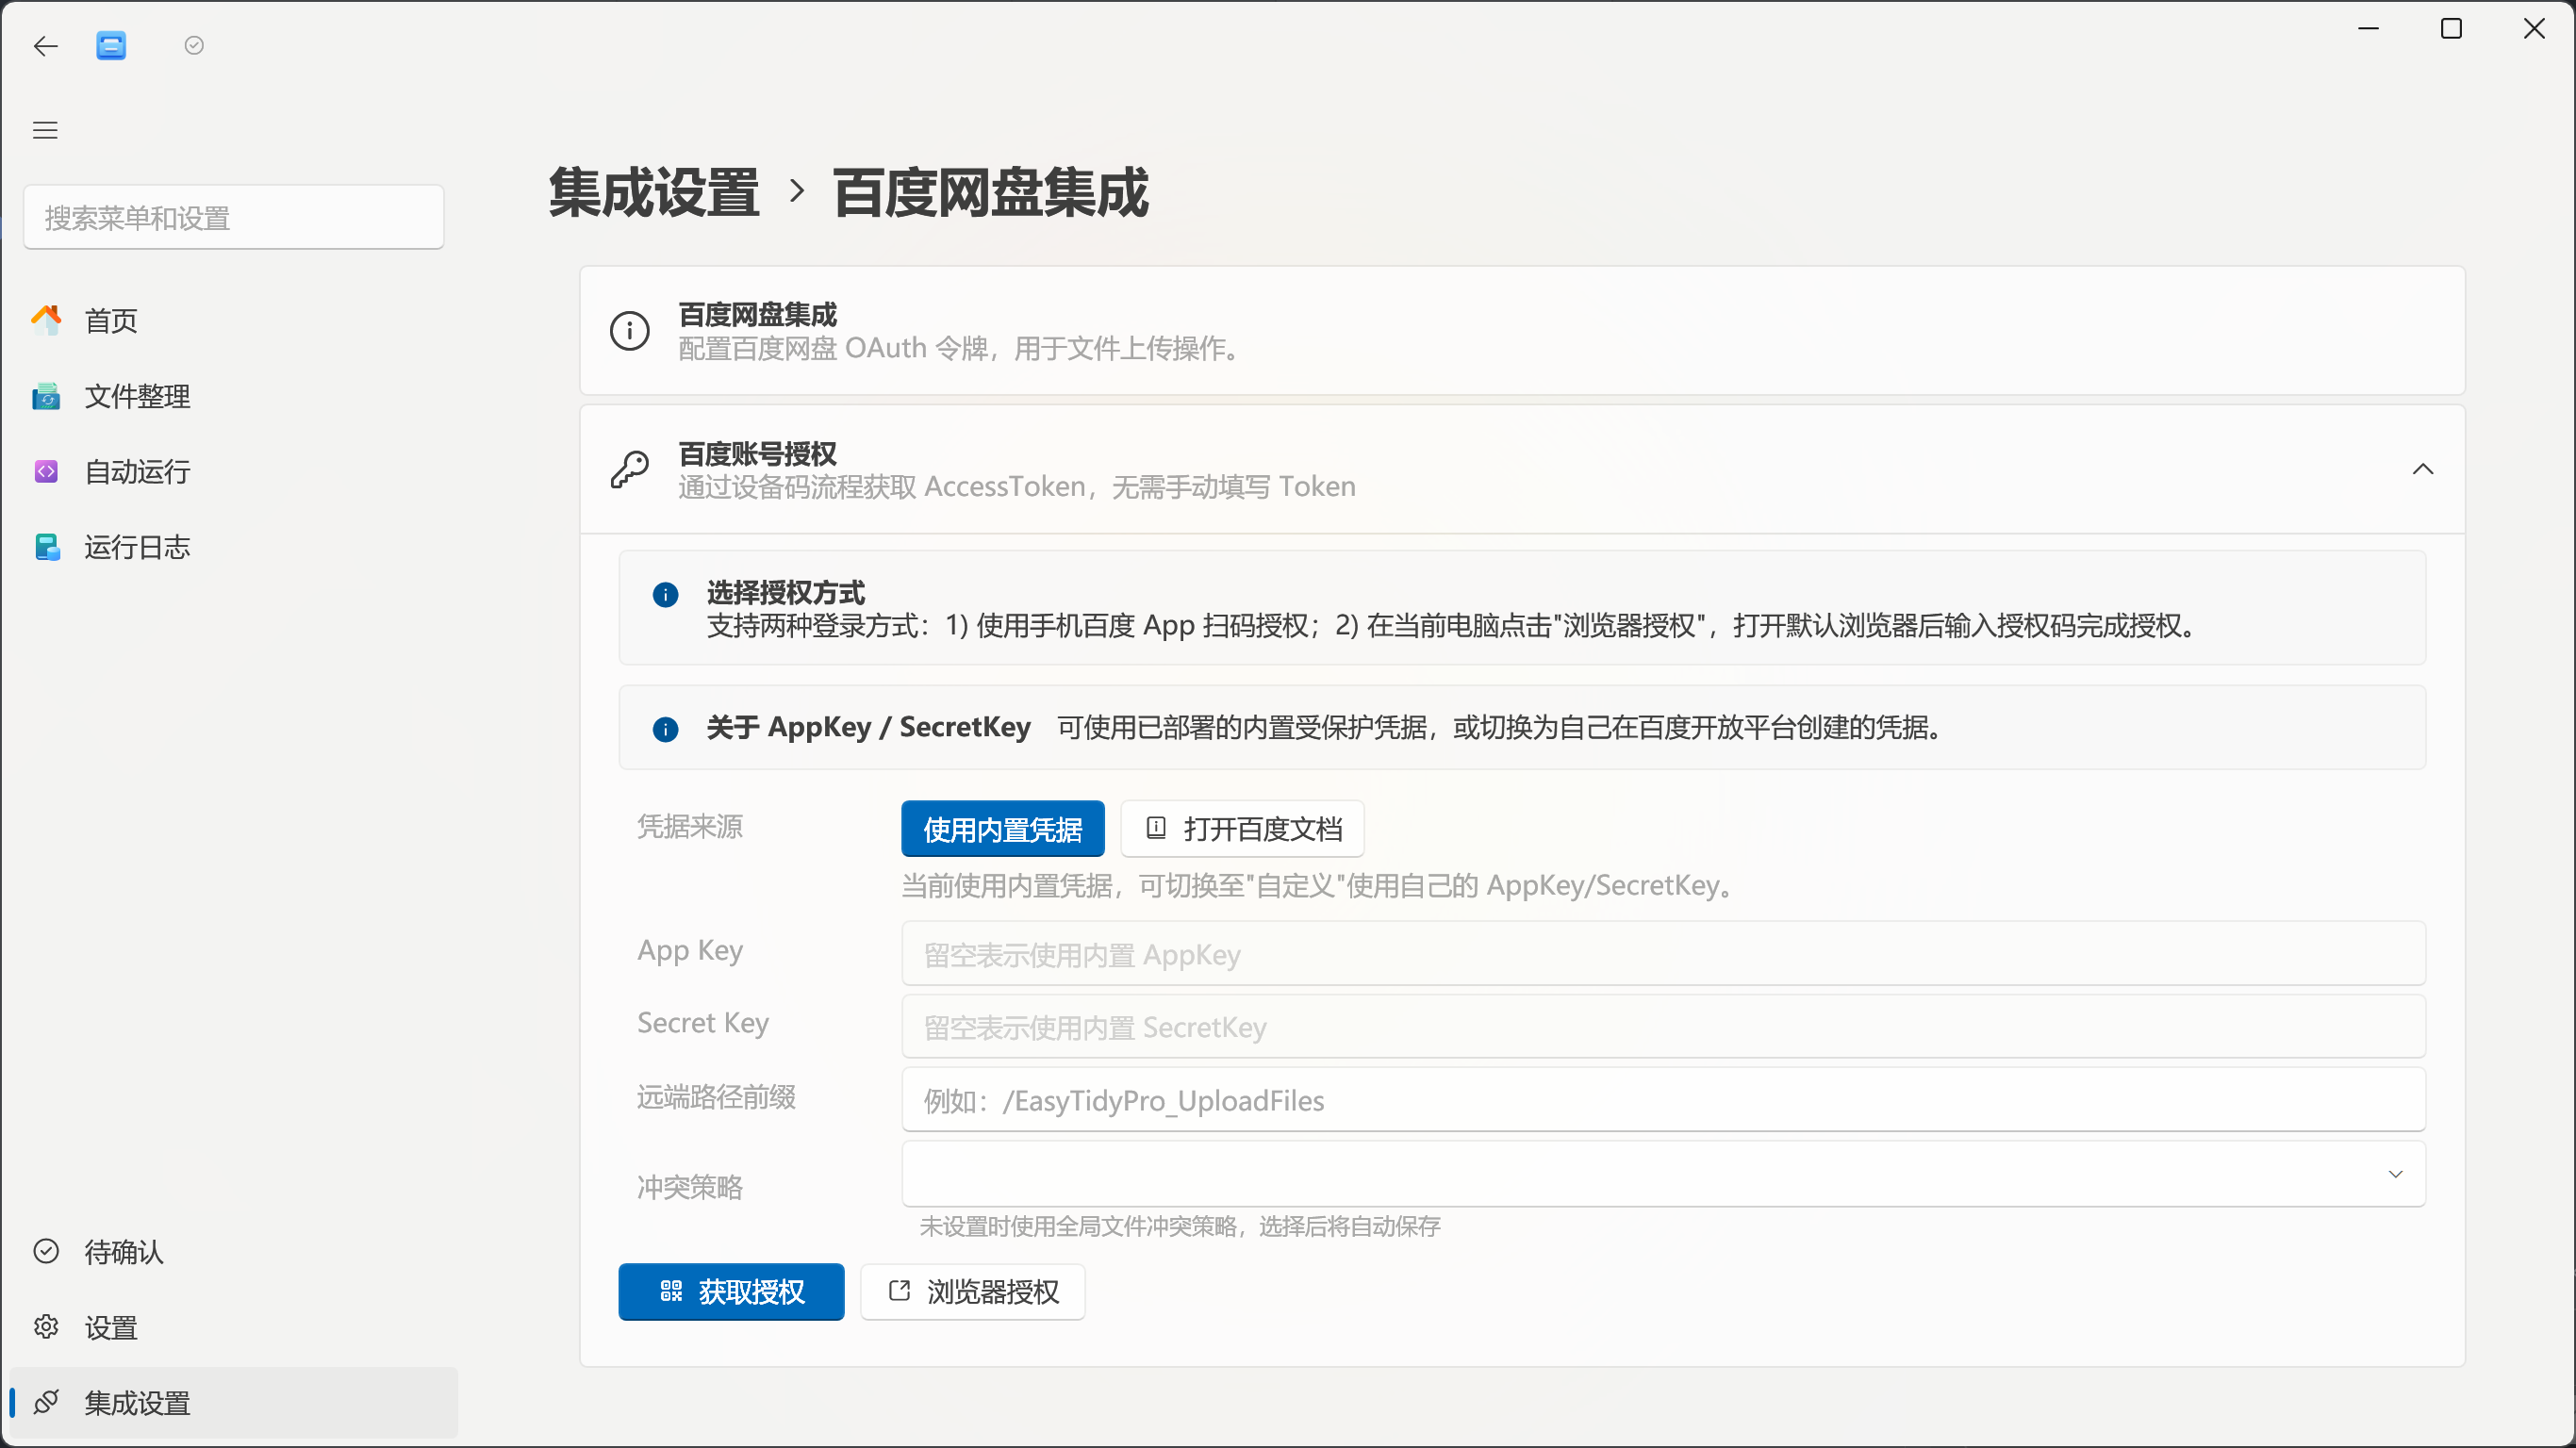2576x1448 pixels.
Task: Click the key icon beside 百度账号授权
Action: [630, 469]
